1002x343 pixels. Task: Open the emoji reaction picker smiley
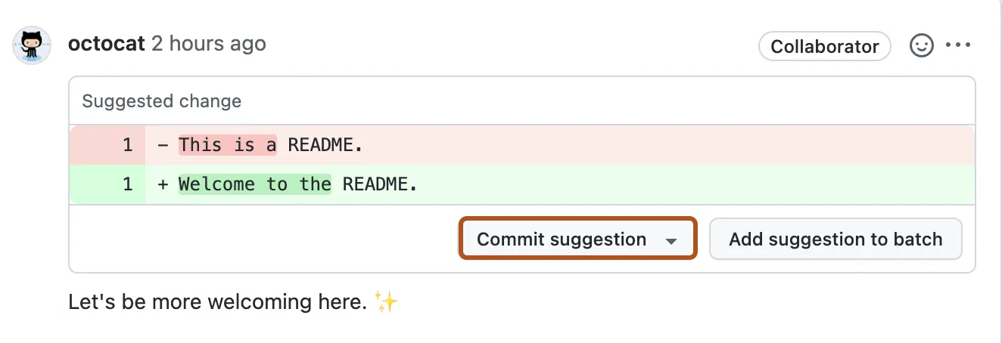click(x=921, y=46)
